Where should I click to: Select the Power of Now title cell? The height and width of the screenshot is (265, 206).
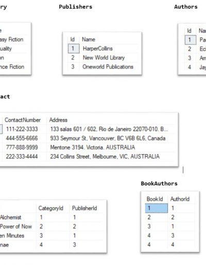[16, 226]
